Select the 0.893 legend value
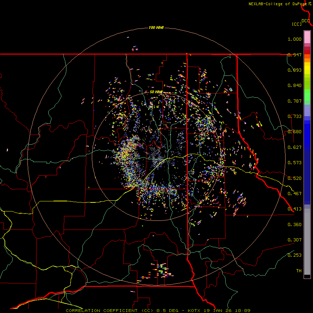The width and height of the screenshot is (313, 313). pos(295,70)
